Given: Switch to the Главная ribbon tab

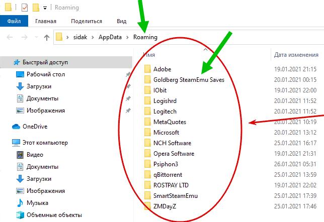Looking at the screenshot, I should [x=46, y=21].
